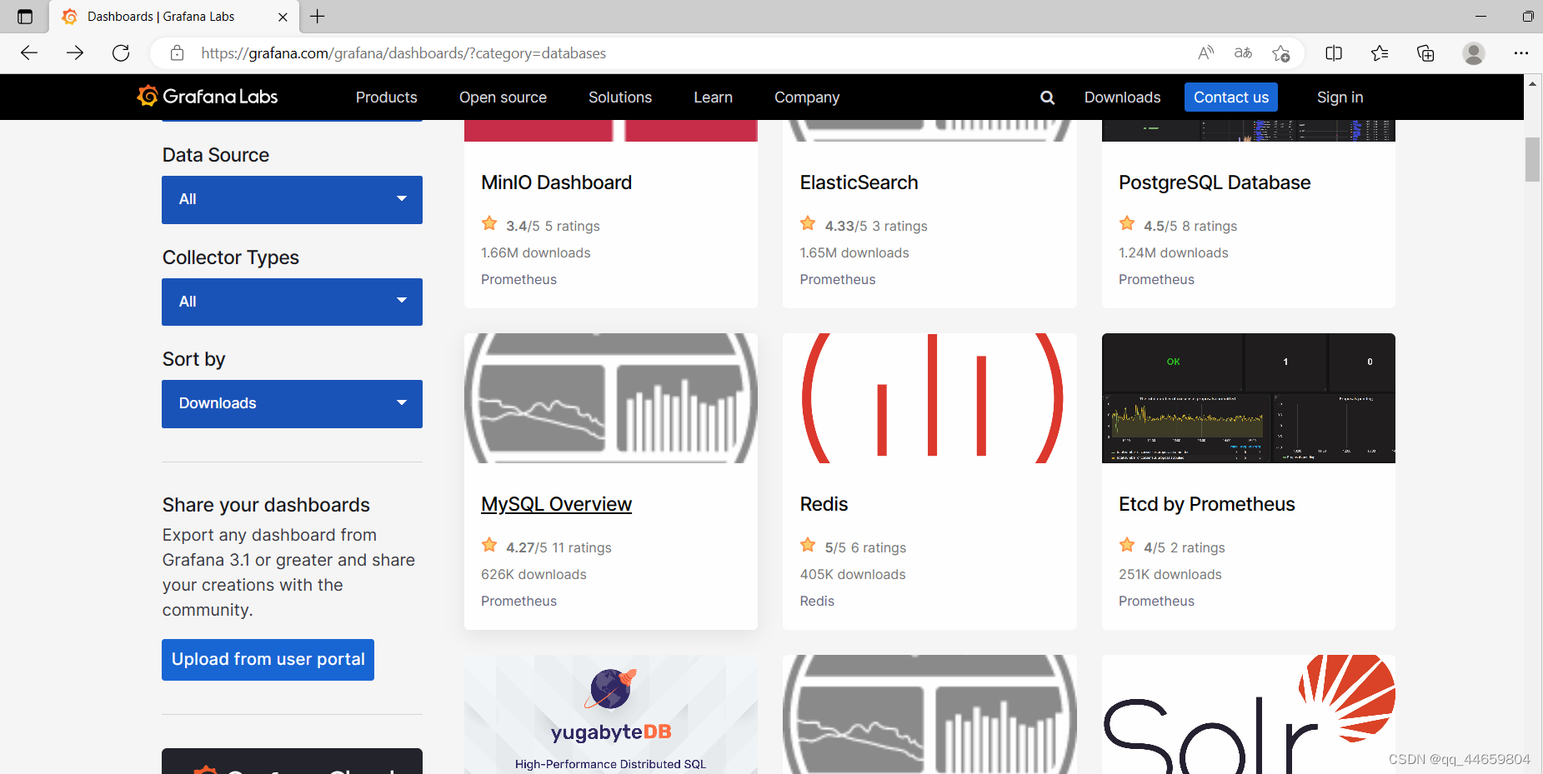Click the browser forward arrow

(75, 53)
